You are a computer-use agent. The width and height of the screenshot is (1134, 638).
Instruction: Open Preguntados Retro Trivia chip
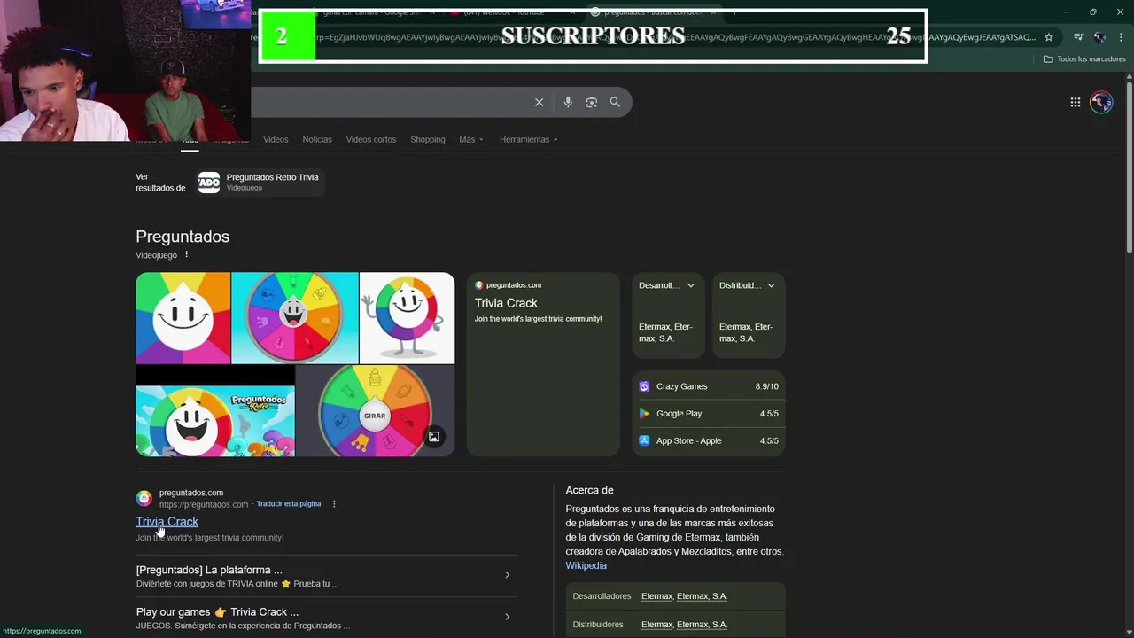[x=260, y=183]
